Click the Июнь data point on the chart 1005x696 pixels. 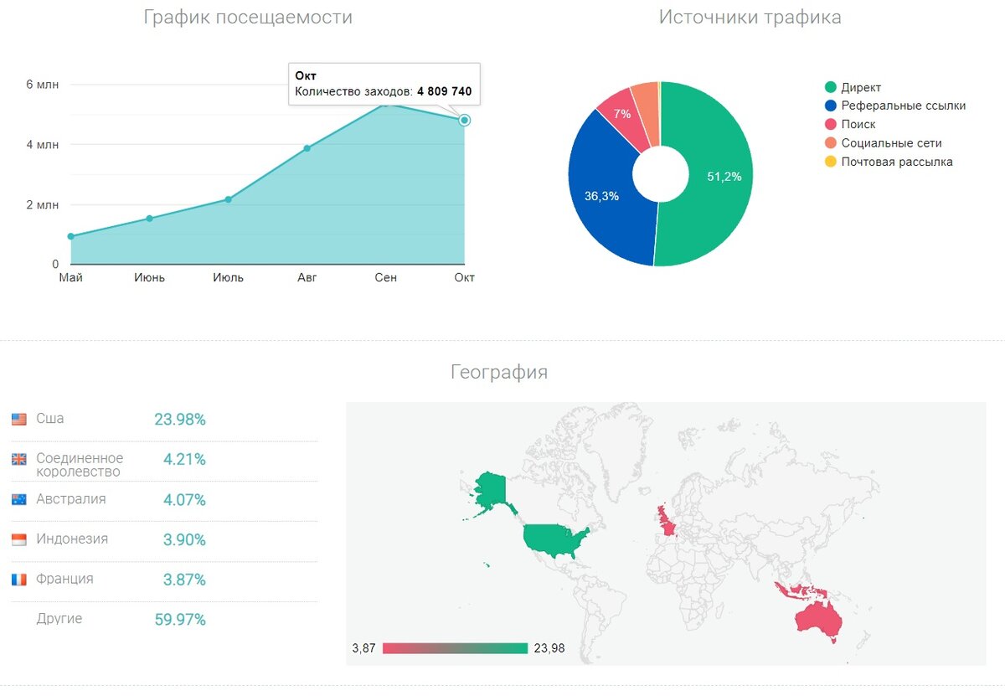pos(149,219)
